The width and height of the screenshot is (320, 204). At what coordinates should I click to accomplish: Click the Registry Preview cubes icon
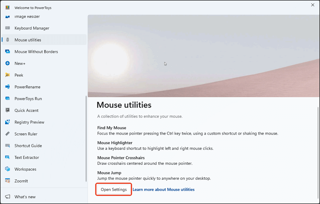pyautogui.click(x=8, y=122)
